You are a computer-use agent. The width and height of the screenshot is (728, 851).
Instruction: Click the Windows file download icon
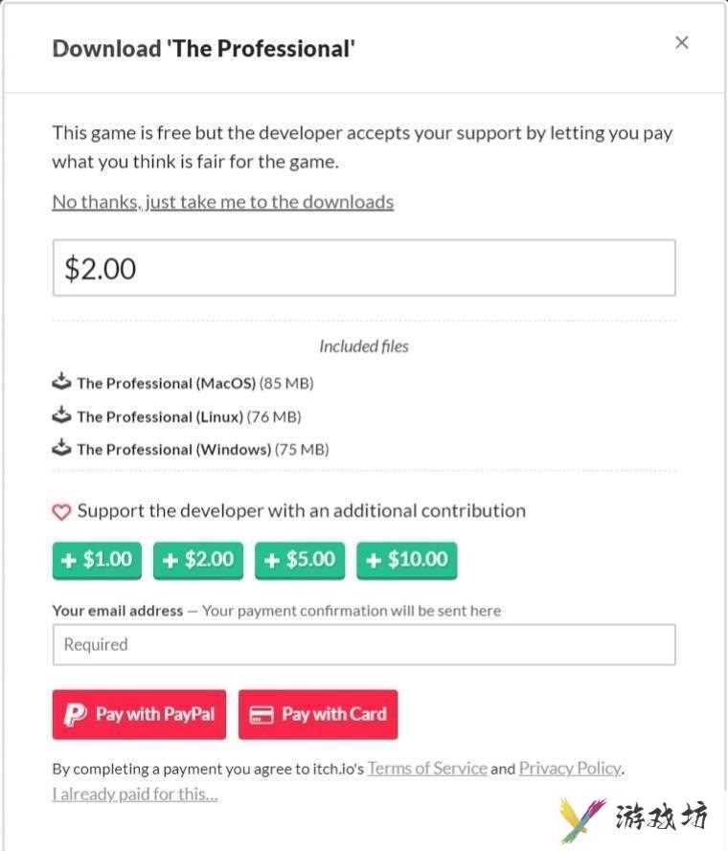tap(61, 448)
